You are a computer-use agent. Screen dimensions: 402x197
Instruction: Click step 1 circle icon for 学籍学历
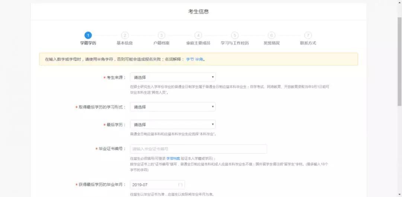click(88, 35)
